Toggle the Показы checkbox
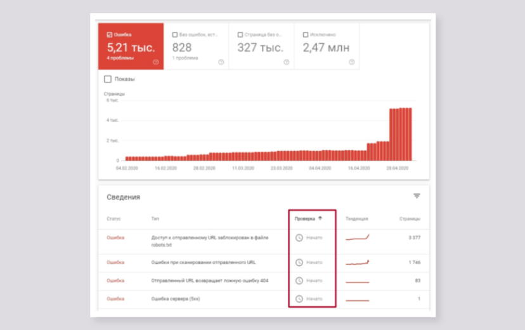This screenshot has height=330, width=525. pos(108,79)
